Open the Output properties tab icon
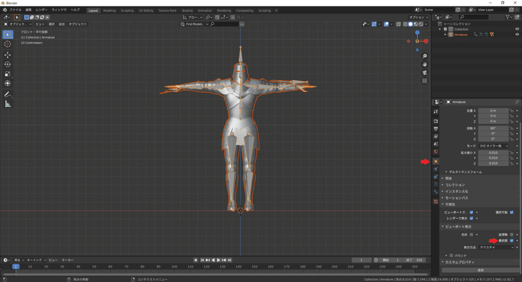 click(x=436, y=129)
